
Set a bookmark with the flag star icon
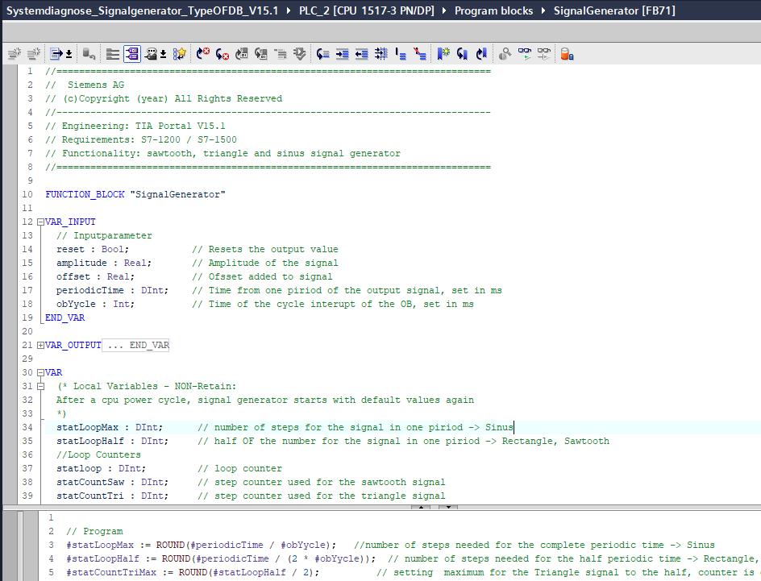point(443,54)
